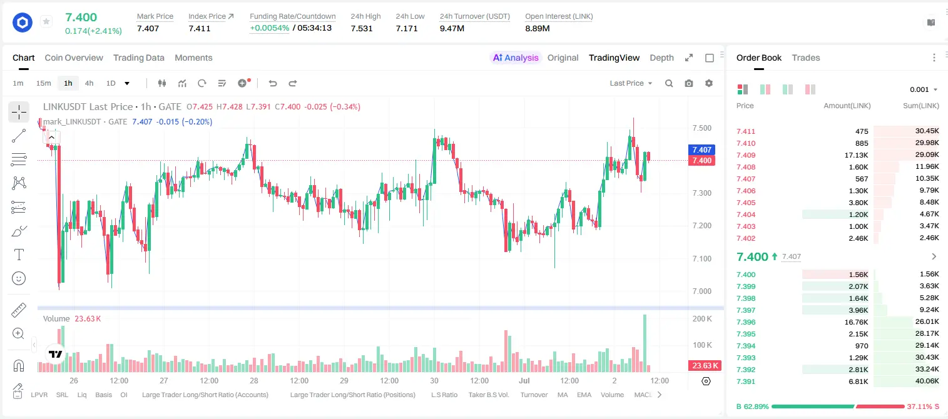
Task: Select the 15m timeframe
Action: click(x=43, y=83)
